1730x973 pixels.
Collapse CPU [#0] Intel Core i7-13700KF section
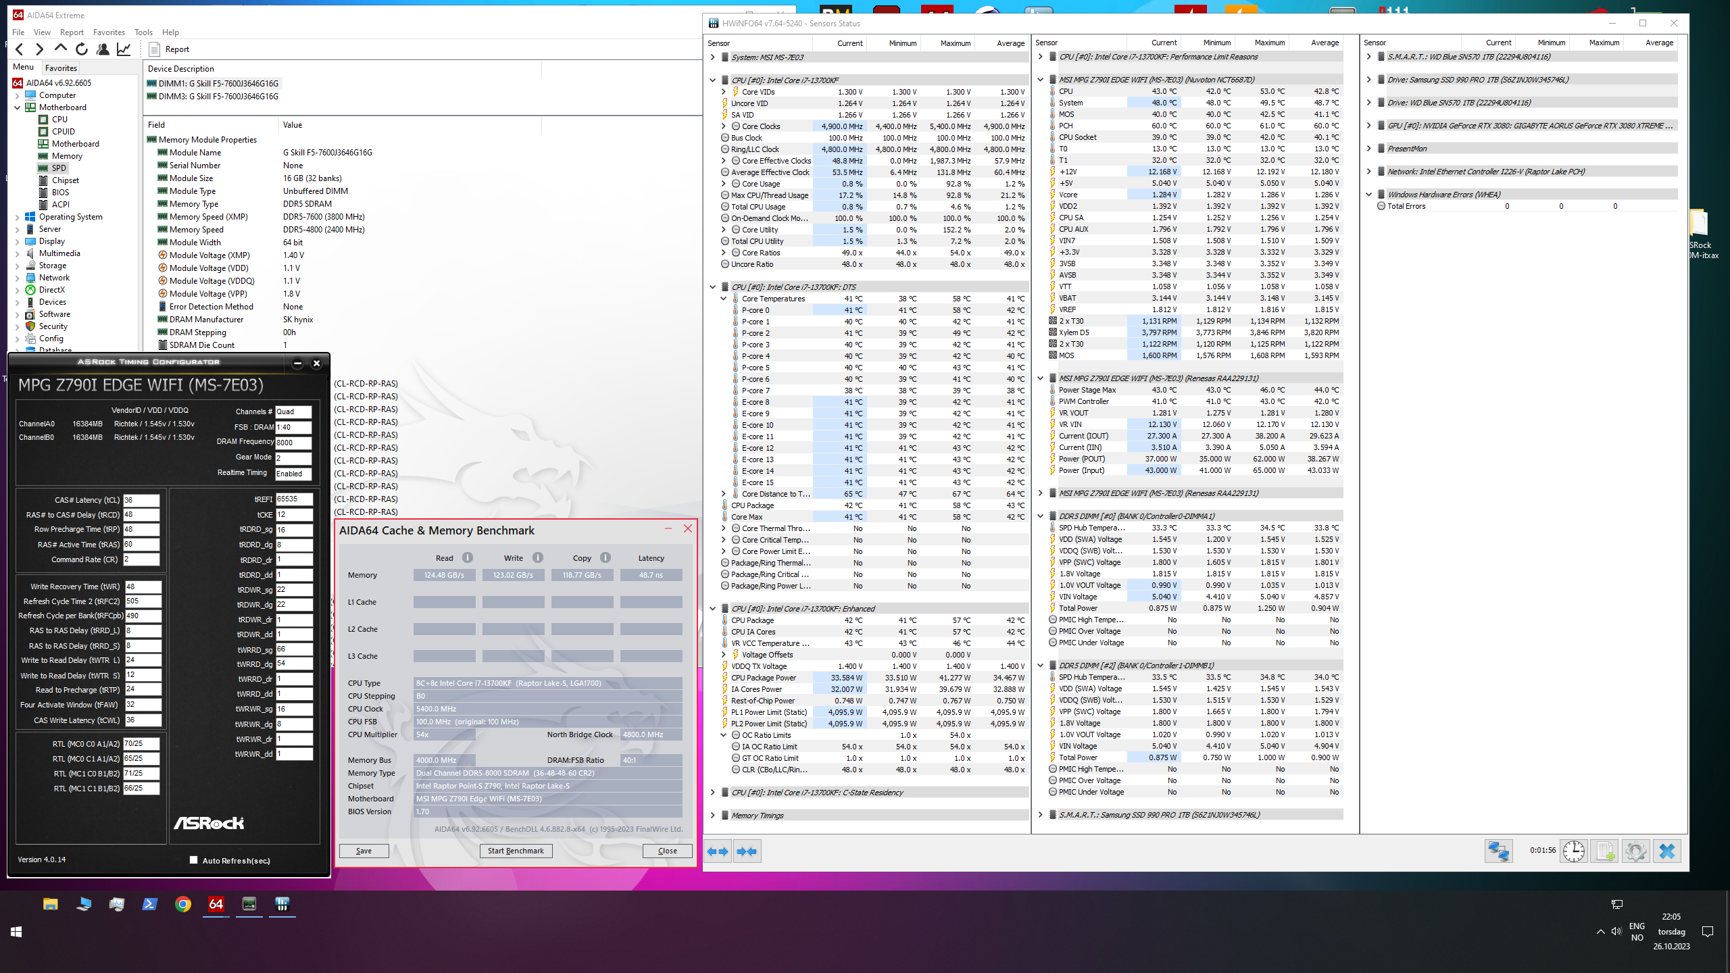712,80
